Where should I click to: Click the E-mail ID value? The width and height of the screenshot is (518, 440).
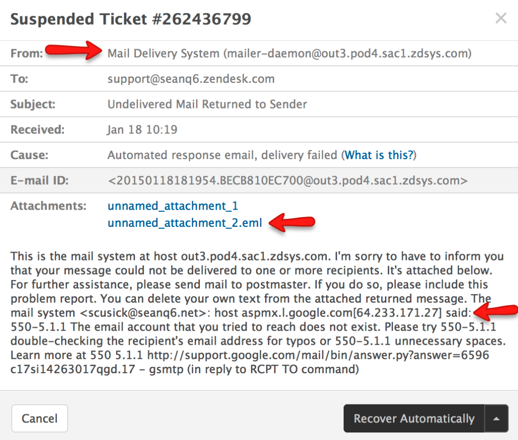(x=287, y=180)
